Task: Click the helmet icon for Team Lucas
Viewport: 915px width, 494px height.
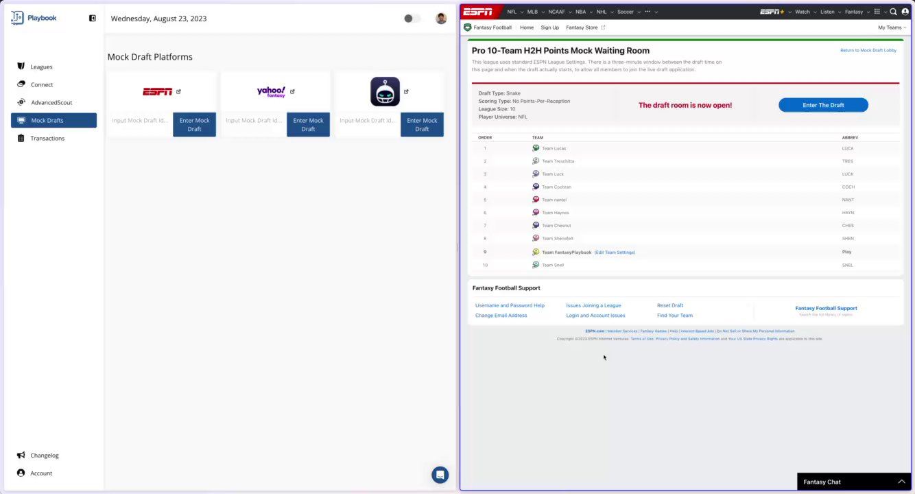Action: (536, 148)
